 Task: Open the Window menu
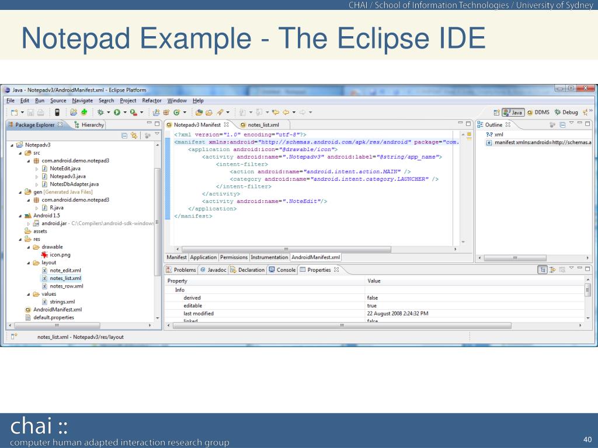pos(177,100)
